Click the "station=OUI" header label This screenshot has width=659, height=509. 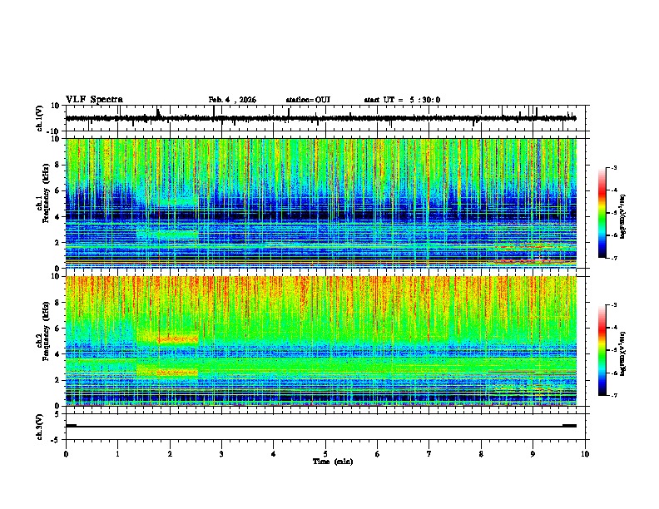tap(308, 100)
